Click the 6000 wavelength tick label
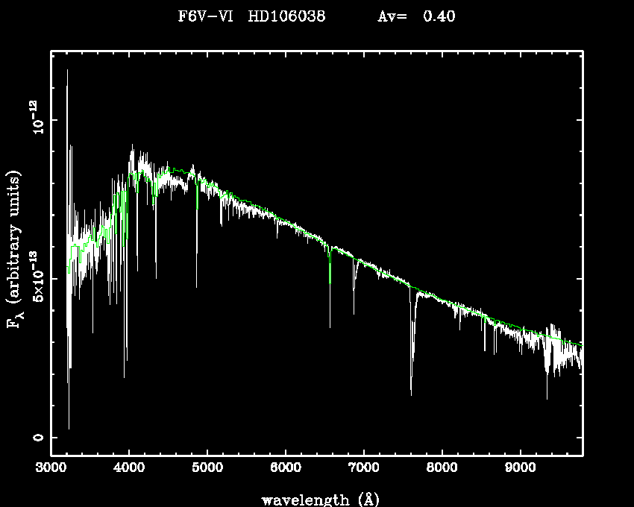 tap(286, 468)
